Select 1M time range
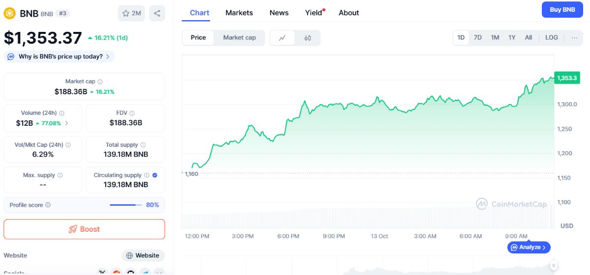 pyautogui.click(x=495, y=37)
